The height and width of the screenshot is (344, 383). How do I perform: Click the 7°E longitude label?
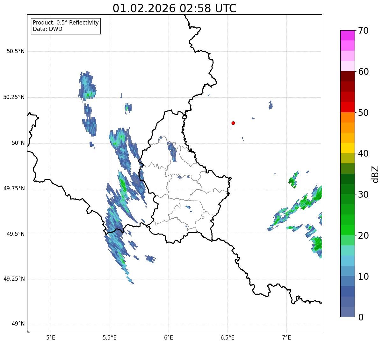pos(286,338)
